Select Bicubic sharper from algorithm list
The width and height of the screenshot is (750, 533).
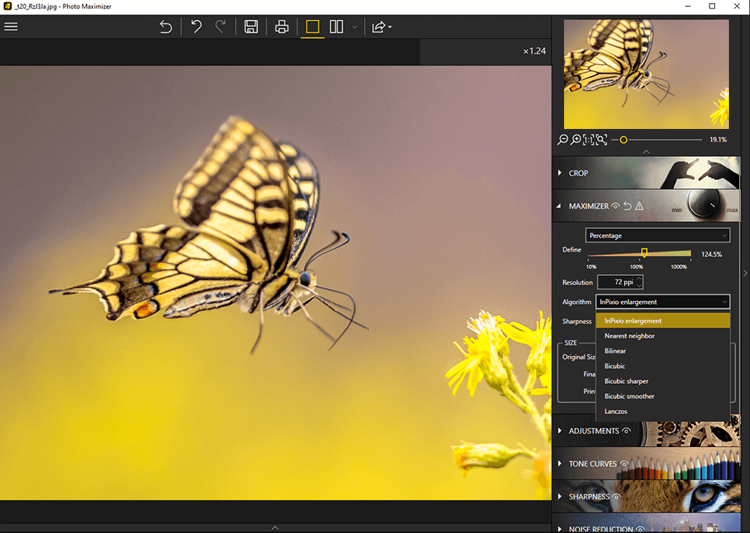tap(626, 381)
